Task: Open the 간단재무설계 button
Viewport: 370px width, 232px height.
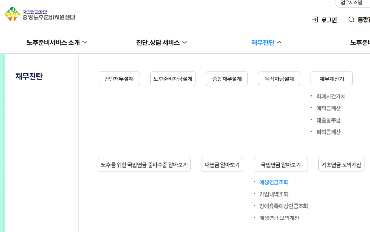Action: coord(119,79)
